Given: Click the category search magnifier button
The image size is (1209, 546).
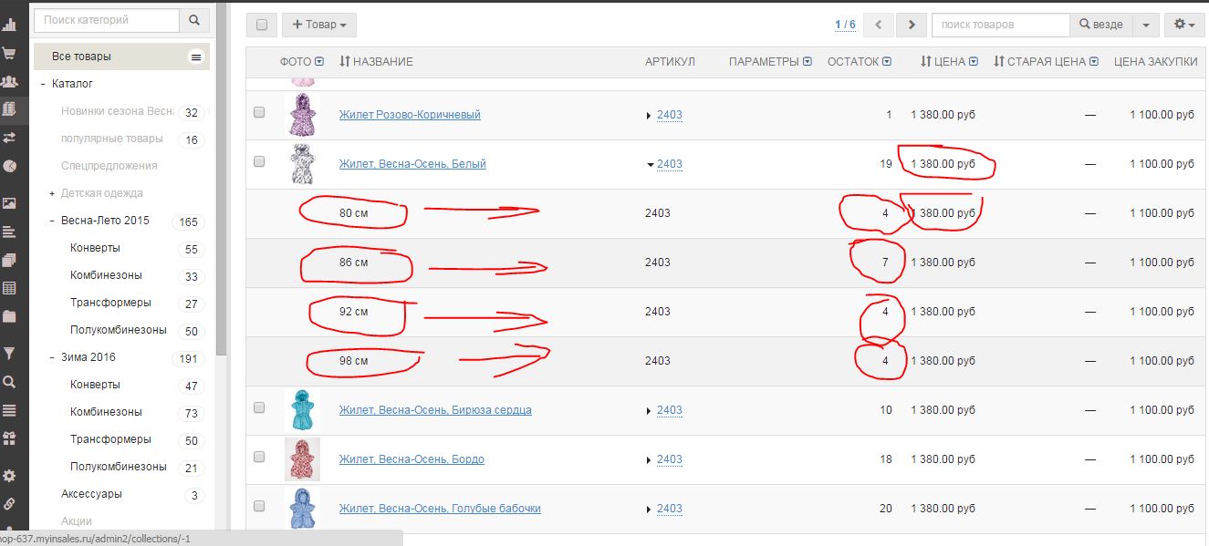Looking at the screenshot, I should (194, 20).
